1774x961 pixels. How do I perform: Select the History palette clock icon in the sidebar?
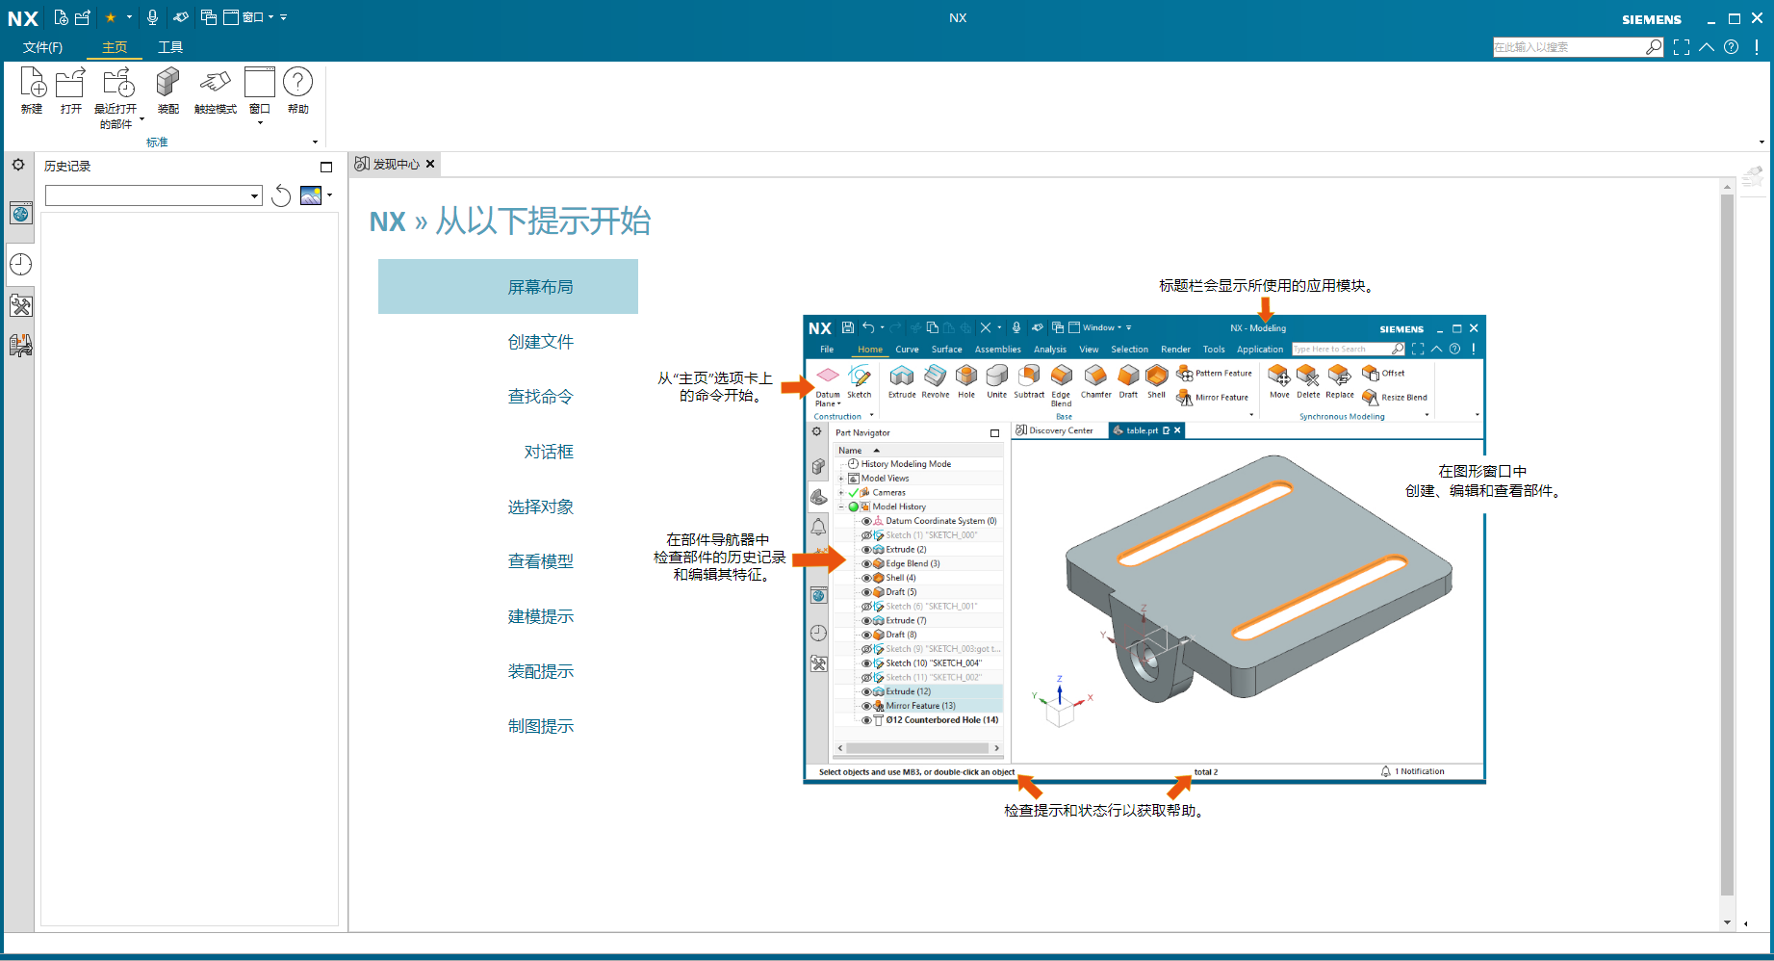tap(20, 264)
